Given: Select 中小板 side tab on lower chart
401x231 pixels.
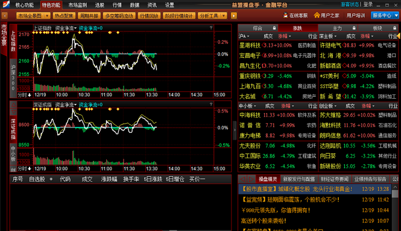Looking at the screenshot, I should tap(13, 154).
